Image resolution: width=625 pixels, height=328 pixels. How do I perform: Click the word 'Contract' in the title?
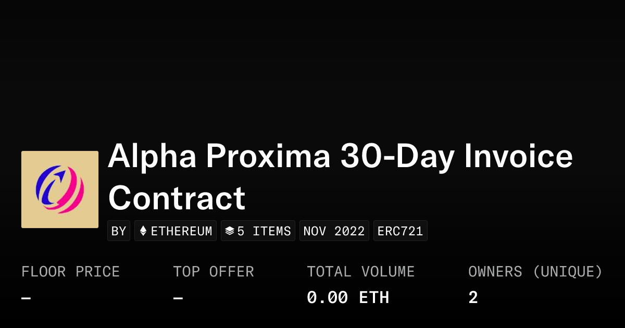click(177, 198)
